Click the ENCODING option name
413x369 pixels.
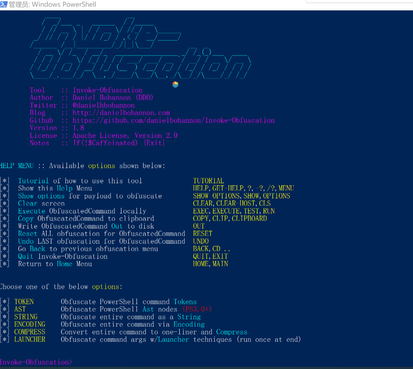click(30, 325)
